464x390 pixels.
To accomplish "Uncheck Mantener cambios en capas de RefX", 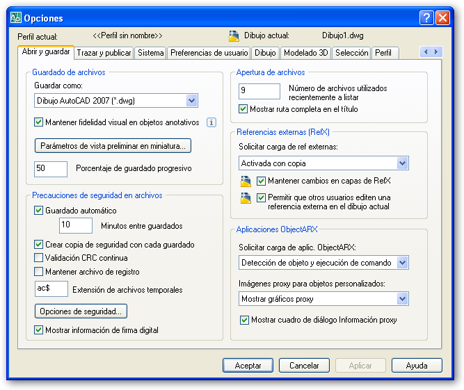I will point(261,181).
